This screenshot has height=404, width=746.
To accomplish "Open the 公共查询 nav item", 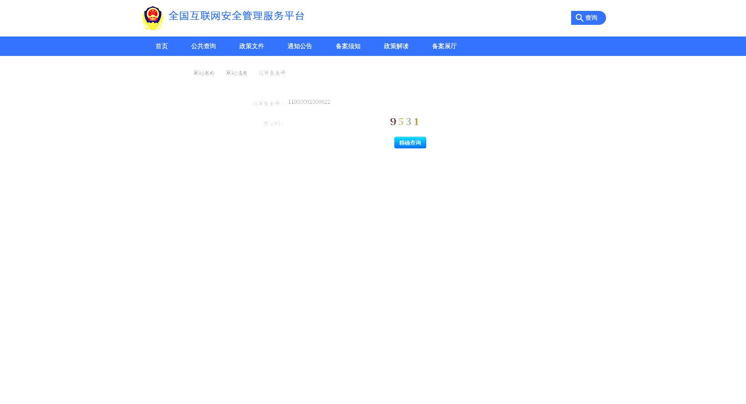I will tap(203, 46).
